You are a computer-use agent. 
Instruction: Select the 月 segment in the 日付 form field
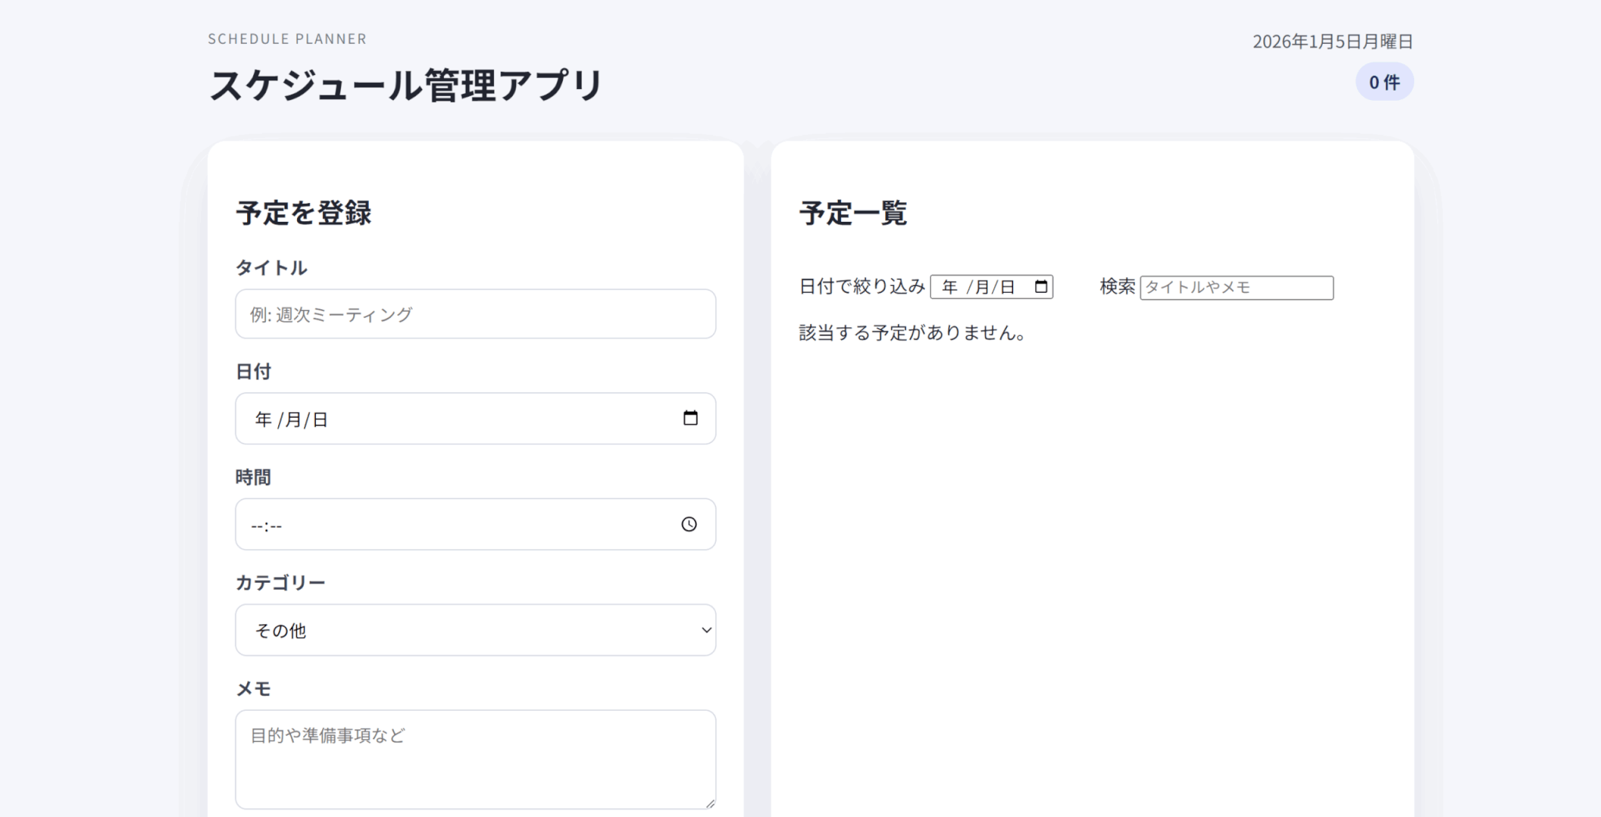click(x=292, y=419)
